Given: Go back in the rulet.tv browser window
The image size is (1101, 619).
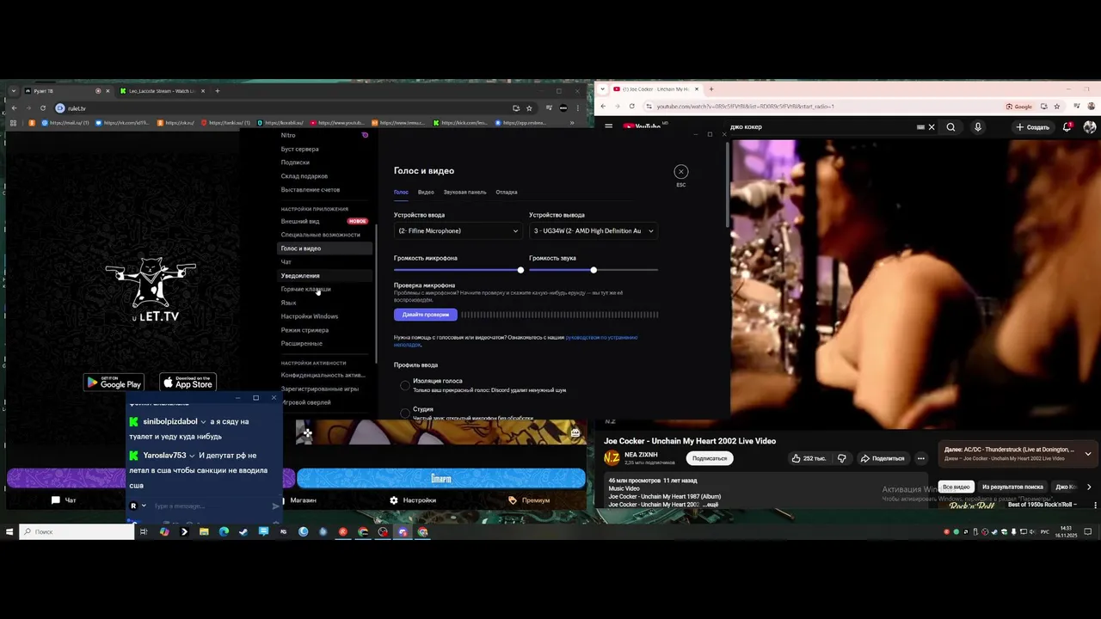Looking at the screenshot, I should tap(14, 108).
